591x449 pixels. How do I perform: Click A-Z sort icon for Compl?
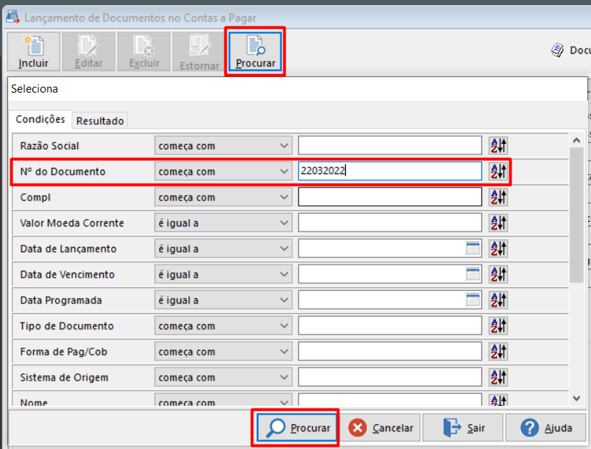pyautogui.click(x=498, y=197)
